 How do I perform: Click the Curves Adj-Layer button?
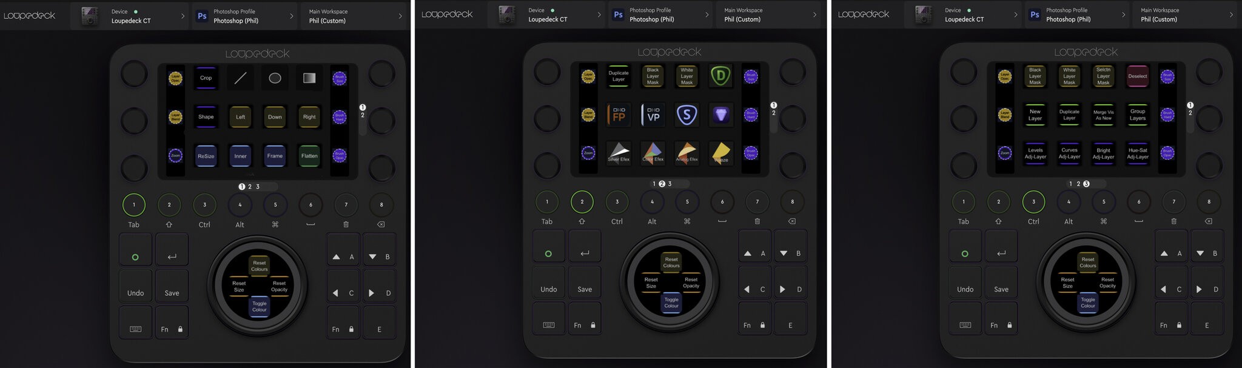1069,153
